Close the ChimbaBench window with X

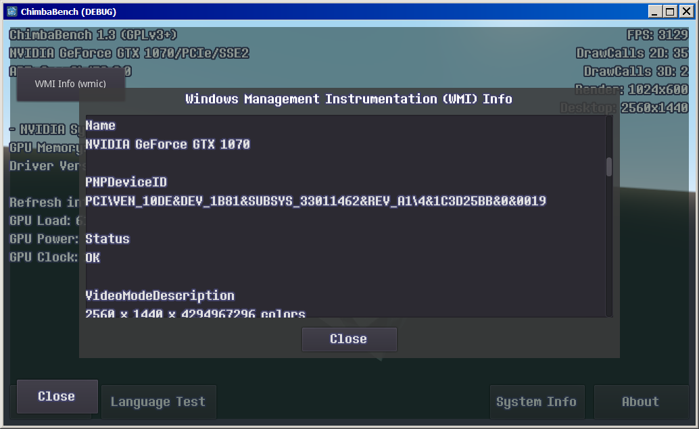pyautogui.click(x=687, y=11)
